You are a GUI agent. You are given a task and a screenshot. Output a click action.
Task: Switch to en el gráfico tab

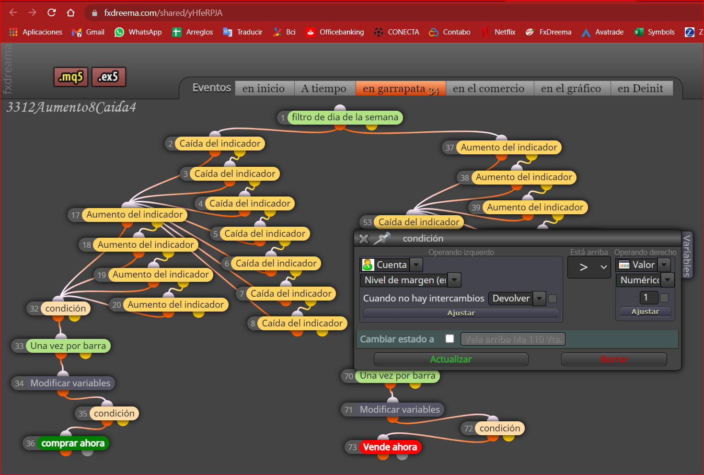tap(571, 88)
